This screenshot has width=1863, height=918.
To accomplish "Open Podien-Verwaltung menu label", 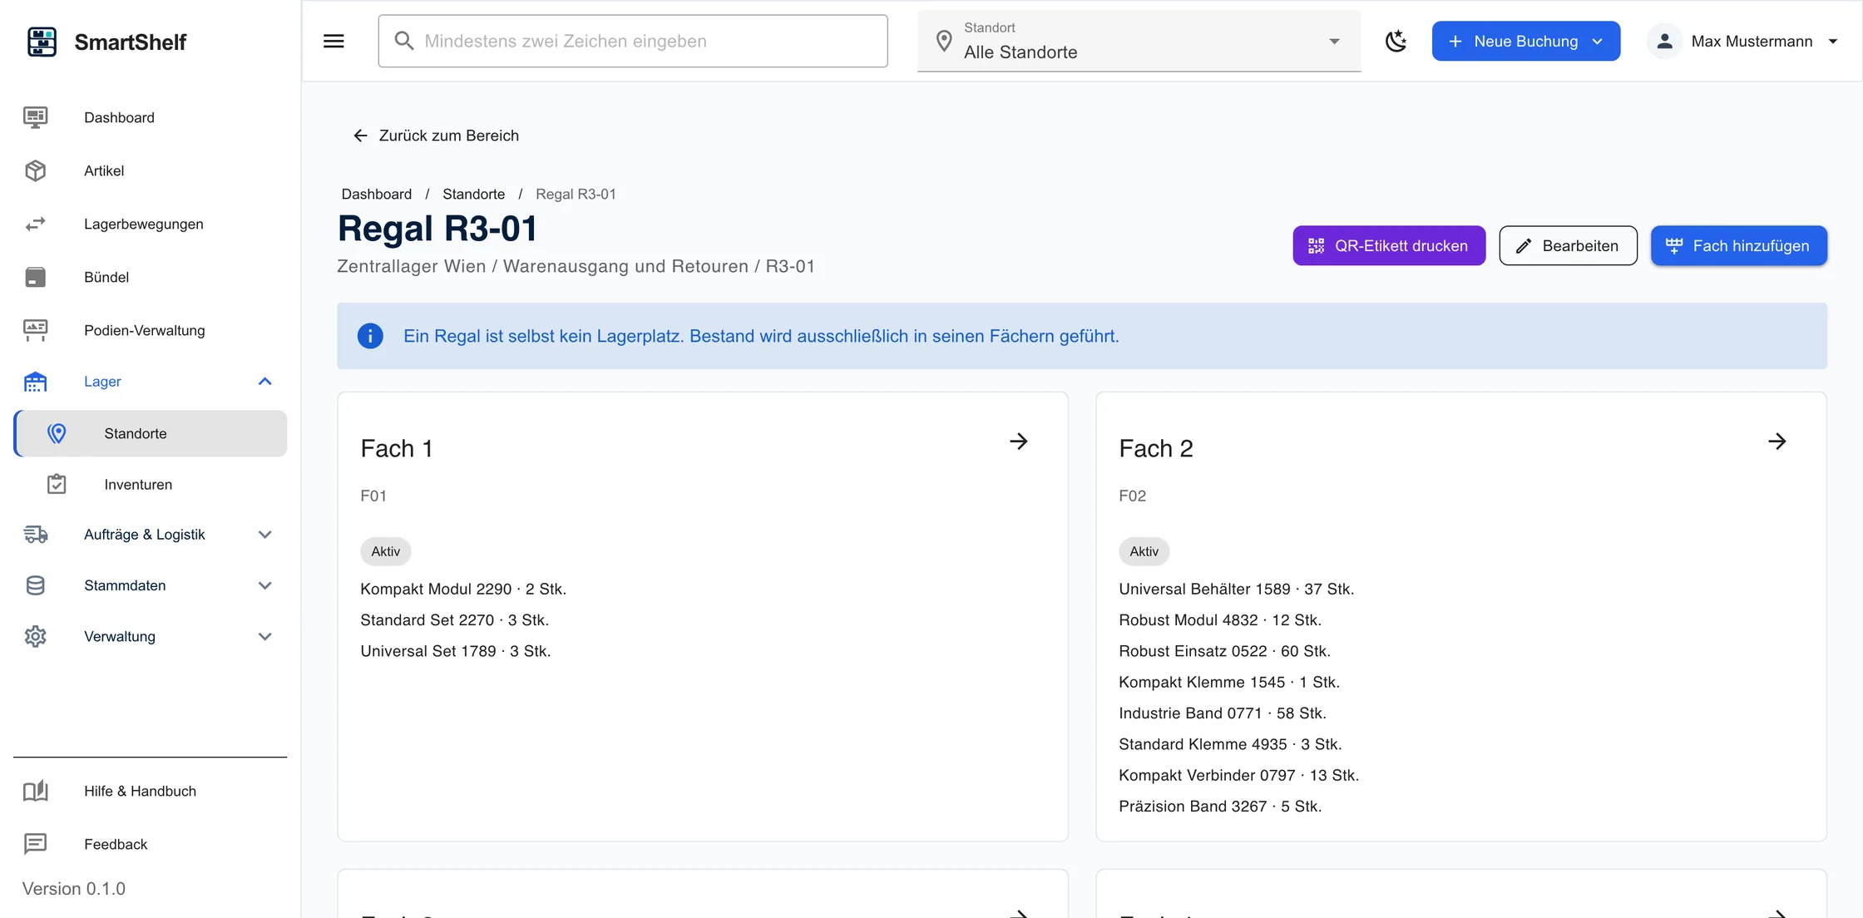I will [x=145, y=330].
